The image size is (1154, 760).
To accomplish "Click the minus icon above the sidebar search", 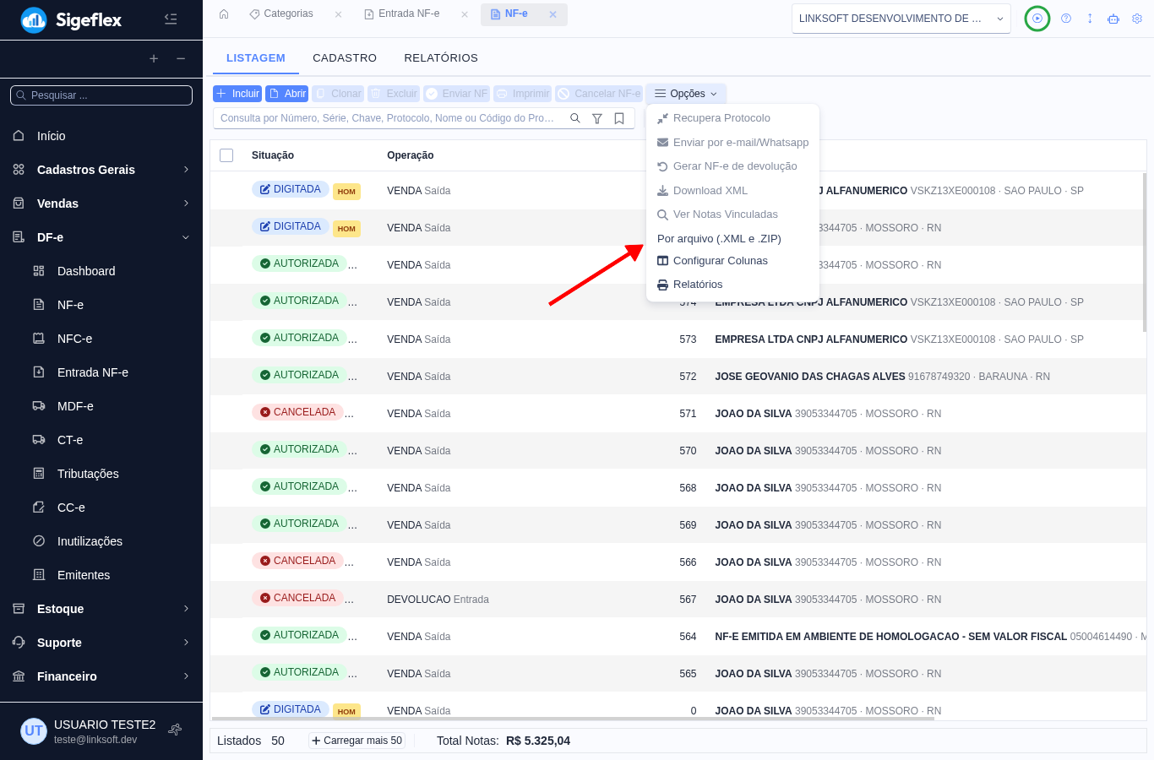I will [x=181, y=58].
